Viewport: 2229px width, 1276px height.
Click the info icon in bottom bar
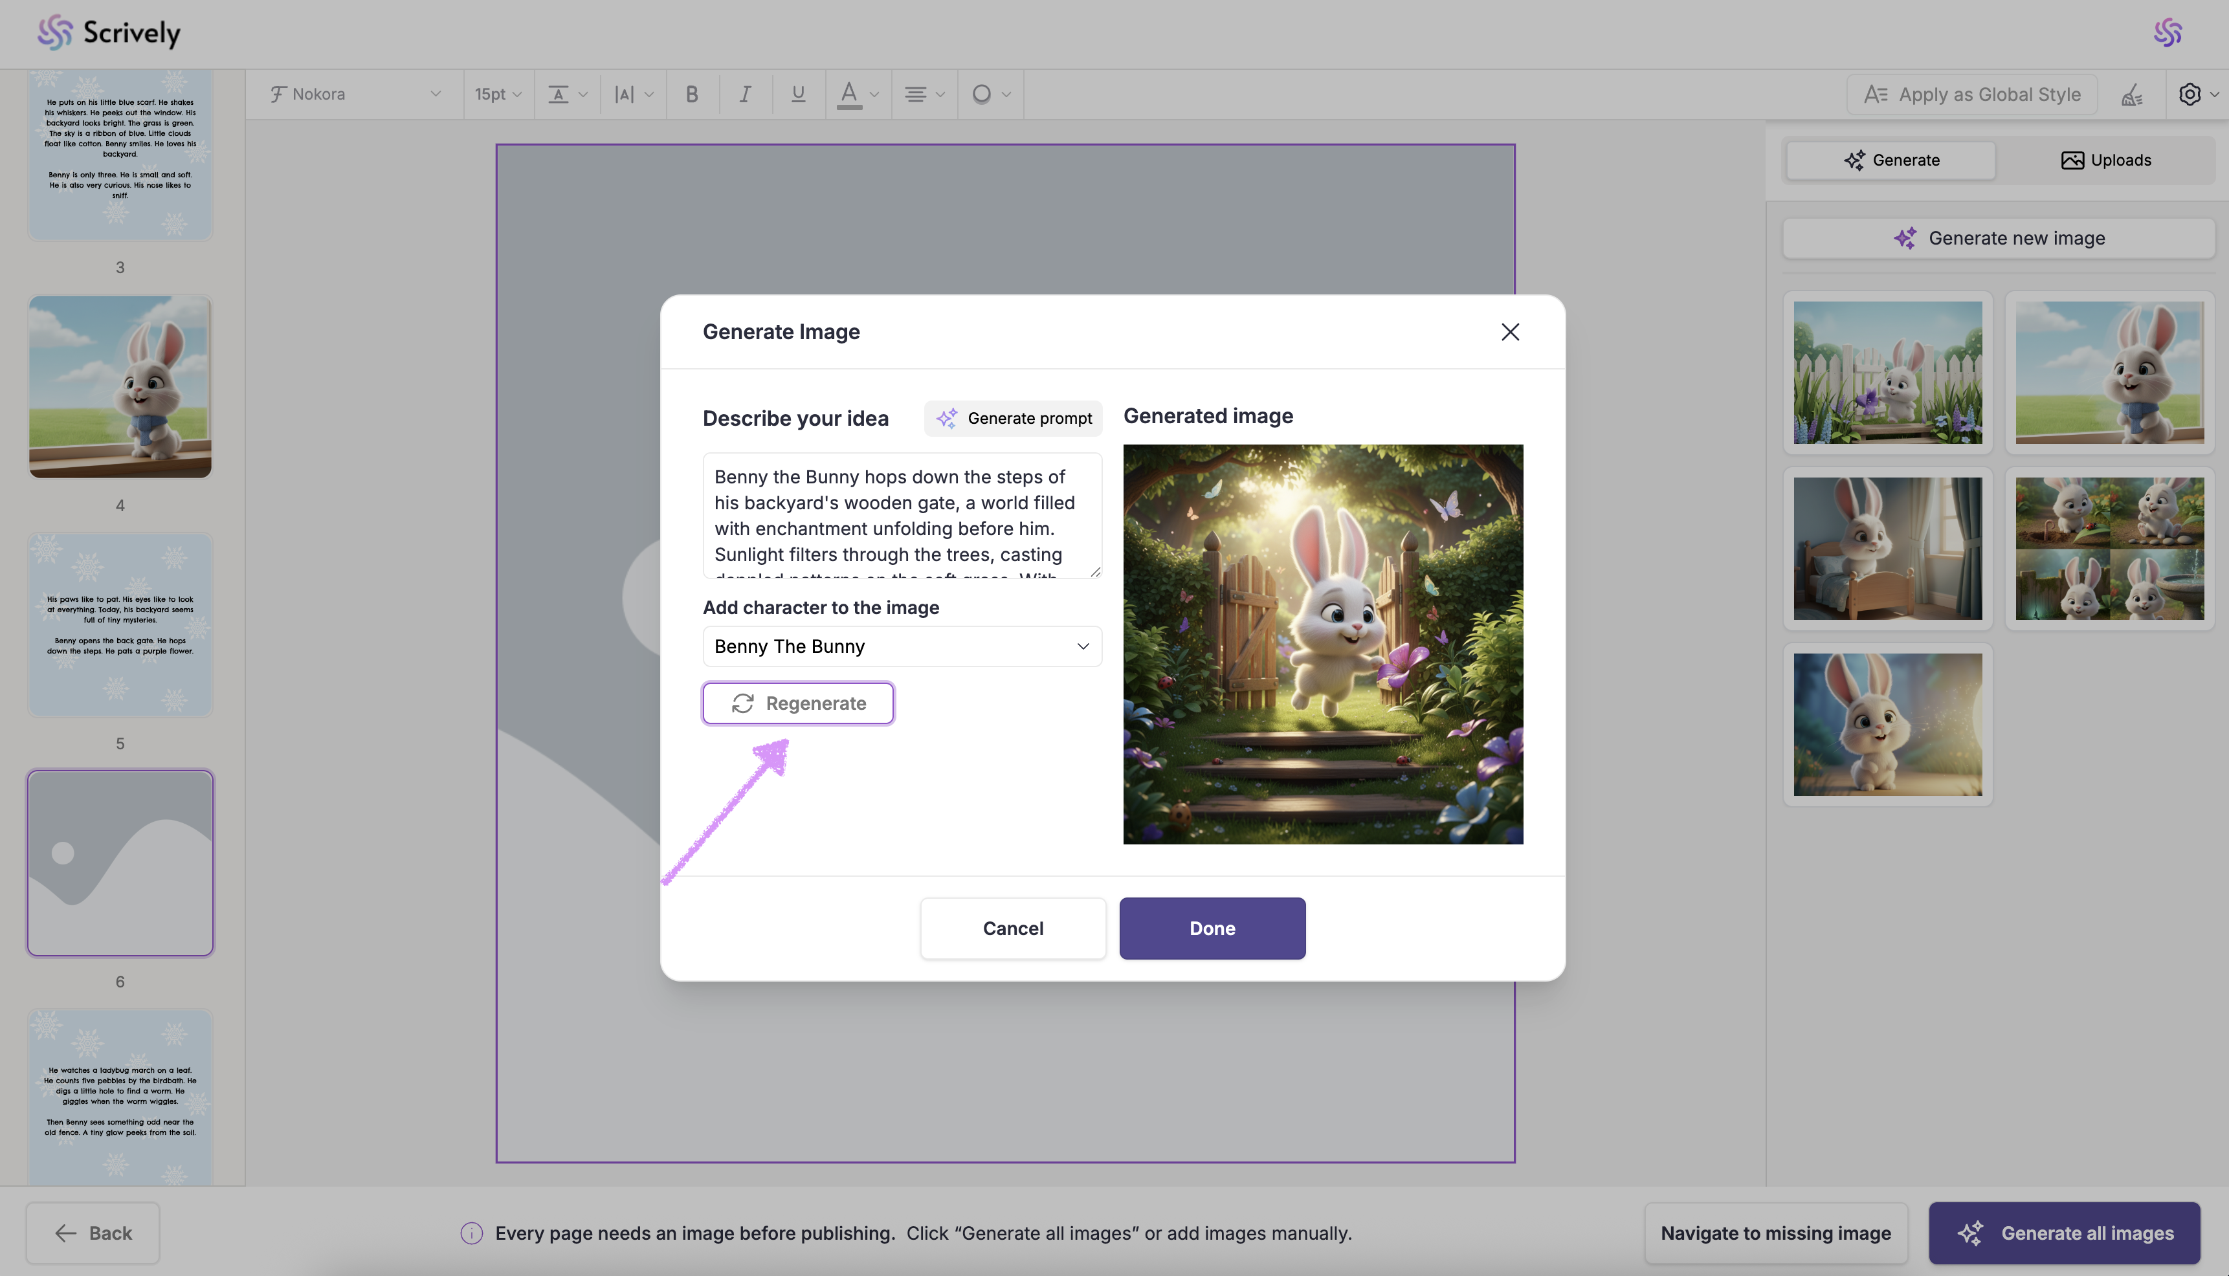(x=472, y=1233)
